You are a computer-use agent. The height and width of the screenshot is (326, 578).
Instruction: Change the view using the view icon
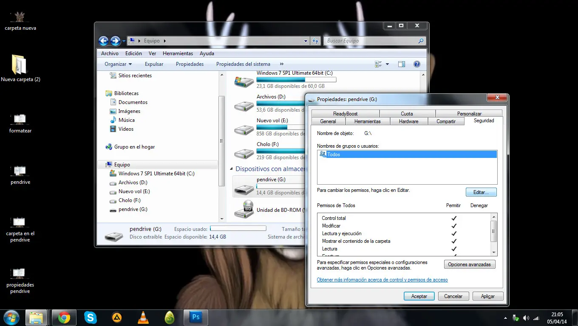click(378, 64)
